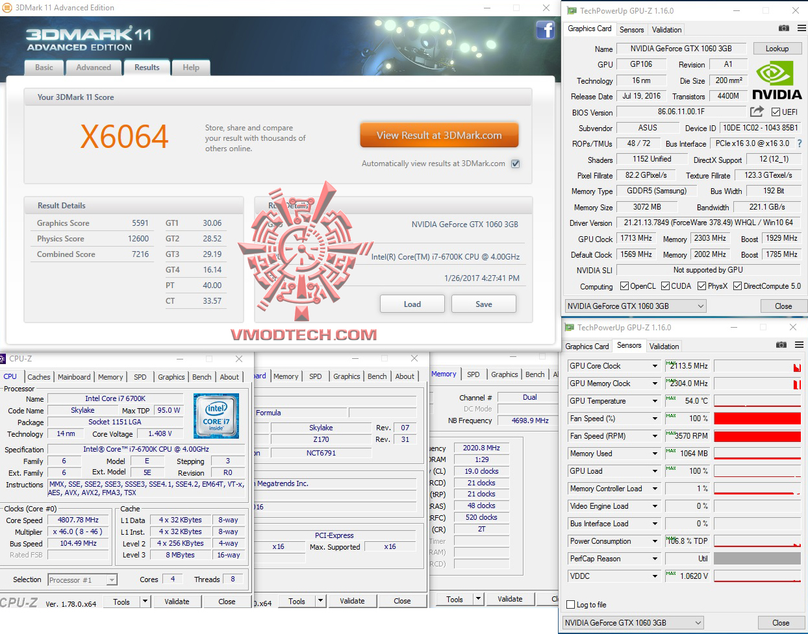Click the PerfCap Reason gray graph bar
Viewport: 808px width, 634px height.
tap(757, 559)
